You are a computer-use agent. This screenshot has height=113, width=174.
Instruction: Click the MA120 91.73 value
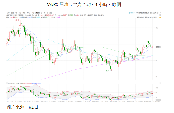[46, 17]
